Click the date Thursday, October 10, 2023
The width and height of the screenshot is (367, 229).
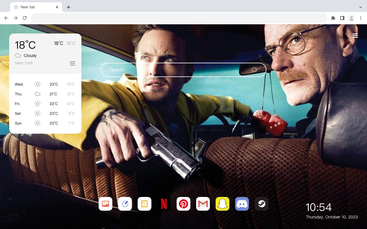coord(332,217)
